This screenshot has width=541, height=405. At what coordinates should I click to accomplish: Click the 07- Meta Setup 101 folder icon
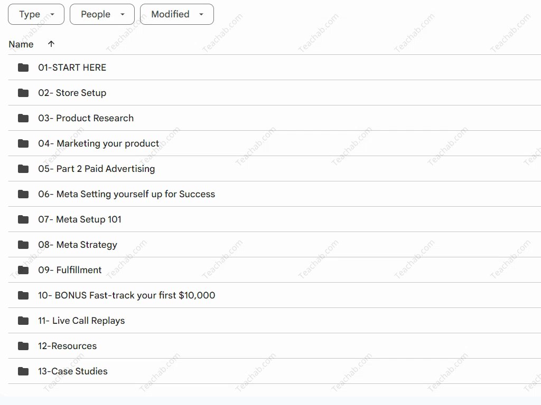(x=23, y=219)
